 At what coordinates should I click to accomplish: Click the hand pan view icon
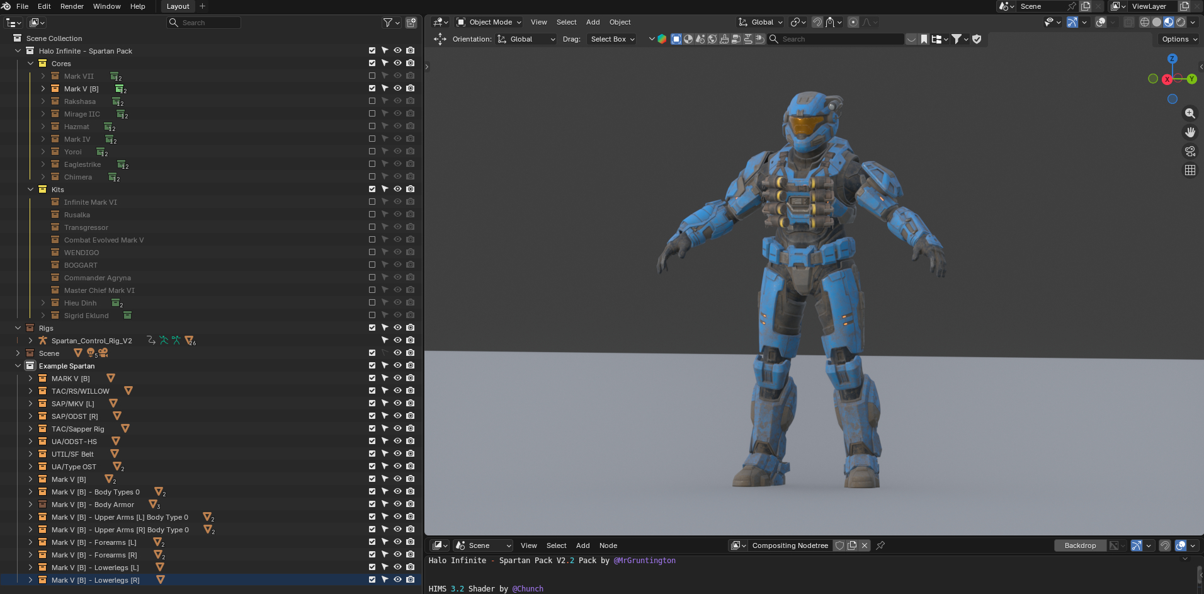pyautogui.click(x=1190, y=132)
